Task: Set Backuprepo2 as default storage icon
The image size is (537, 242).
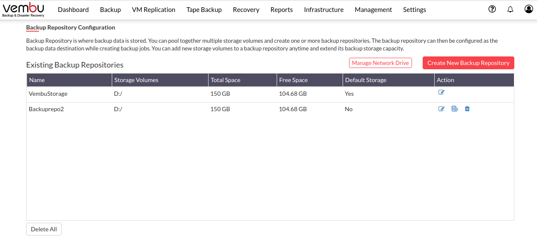Action: point(455,109)
